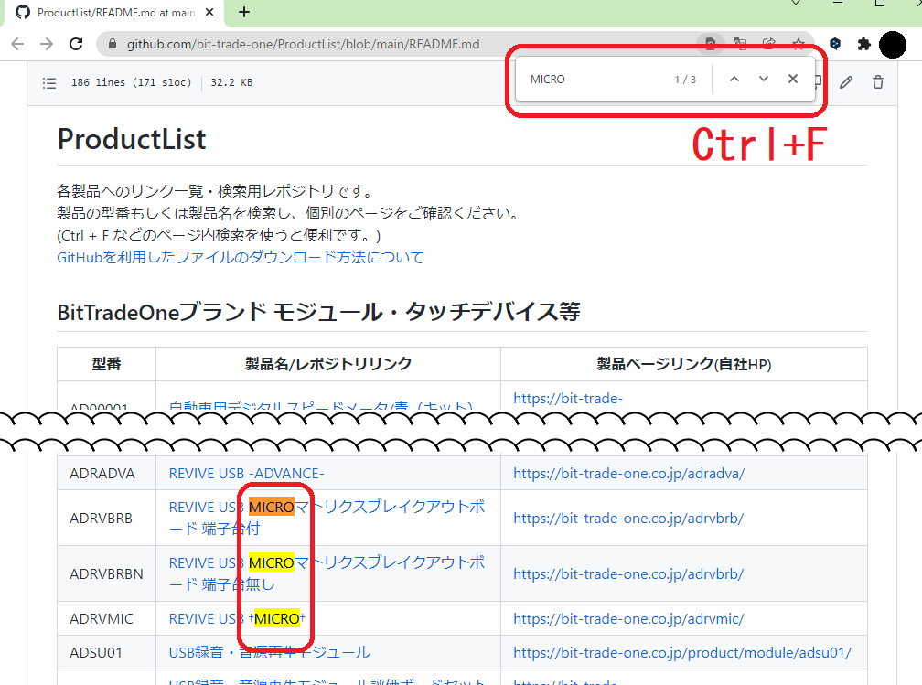
Task: Open the GitHub file download instructions link
Action: [241, 258]
